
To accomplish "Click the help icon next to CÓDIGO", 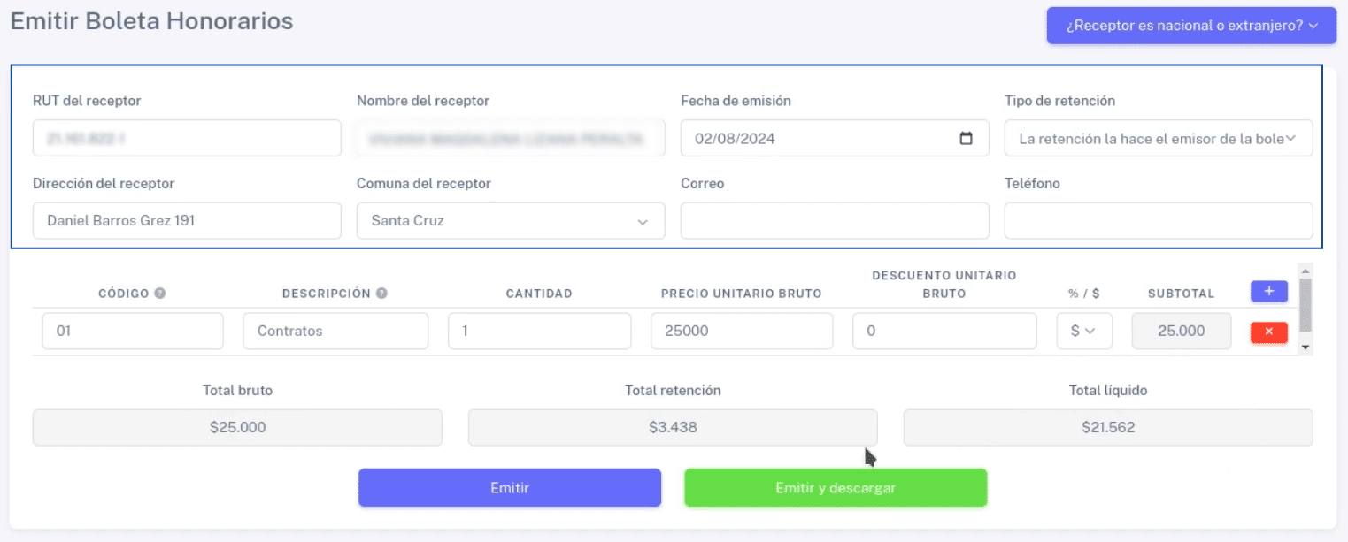I will point(159,294).
